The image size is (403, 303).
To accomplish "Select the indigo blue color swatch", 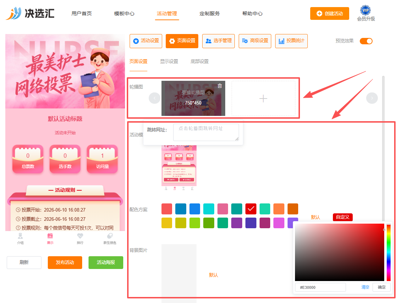I will (251, 223).
